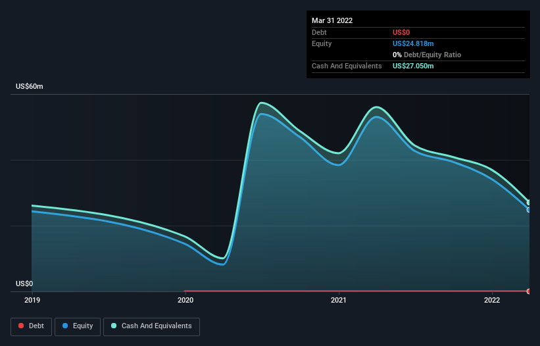540x346 pixels.
Task: Click the blue Equity legend dot
Action: pos(65,326)
